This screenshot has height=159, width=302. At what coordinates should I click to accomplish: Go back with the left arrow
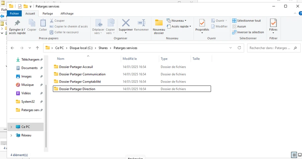click(12, 48)
